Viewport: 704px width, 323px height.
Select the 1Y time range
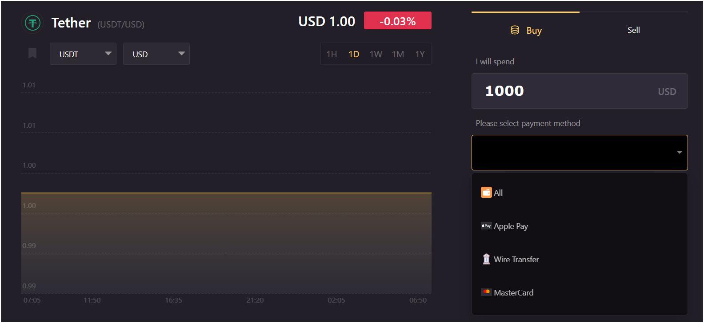click(x=420, y=53)
